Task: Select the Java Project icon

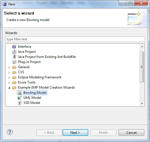Action: (14, 52)
